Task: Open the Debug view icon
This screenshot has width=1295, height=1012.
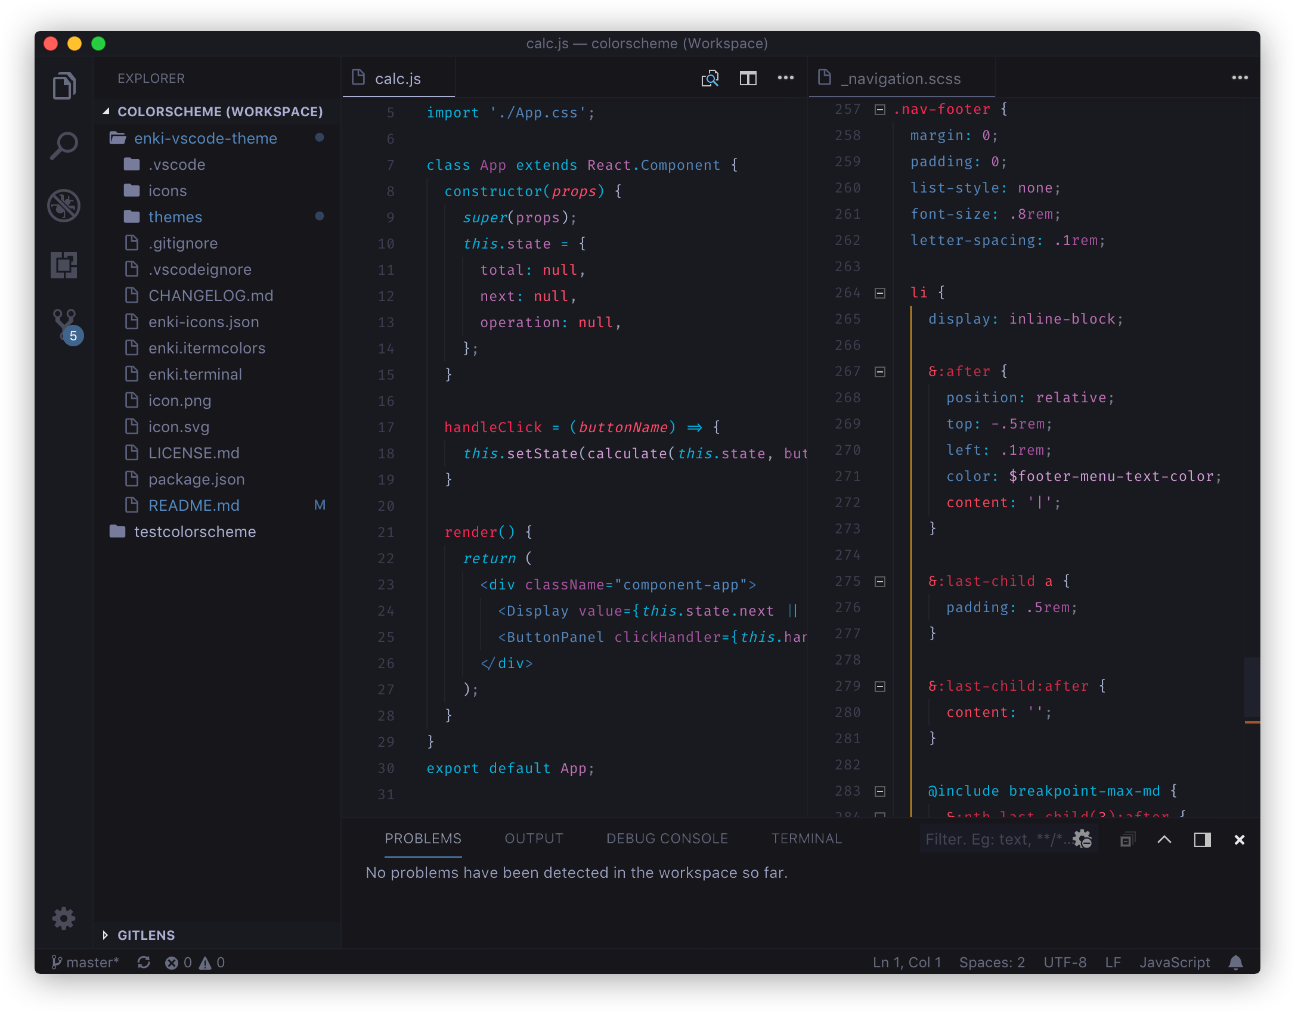Action: tap(64, 206)
